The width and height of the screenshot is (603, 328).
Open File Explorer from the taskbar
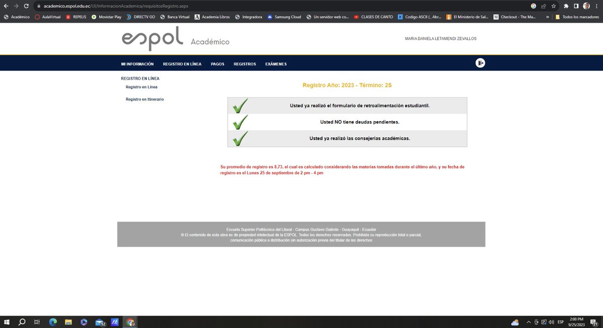click(68, 322)
